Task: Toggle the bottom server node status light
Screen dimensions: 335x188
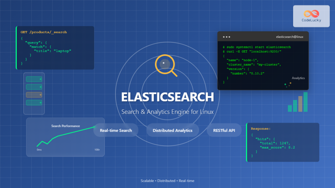Action: [x=40, y=102]
